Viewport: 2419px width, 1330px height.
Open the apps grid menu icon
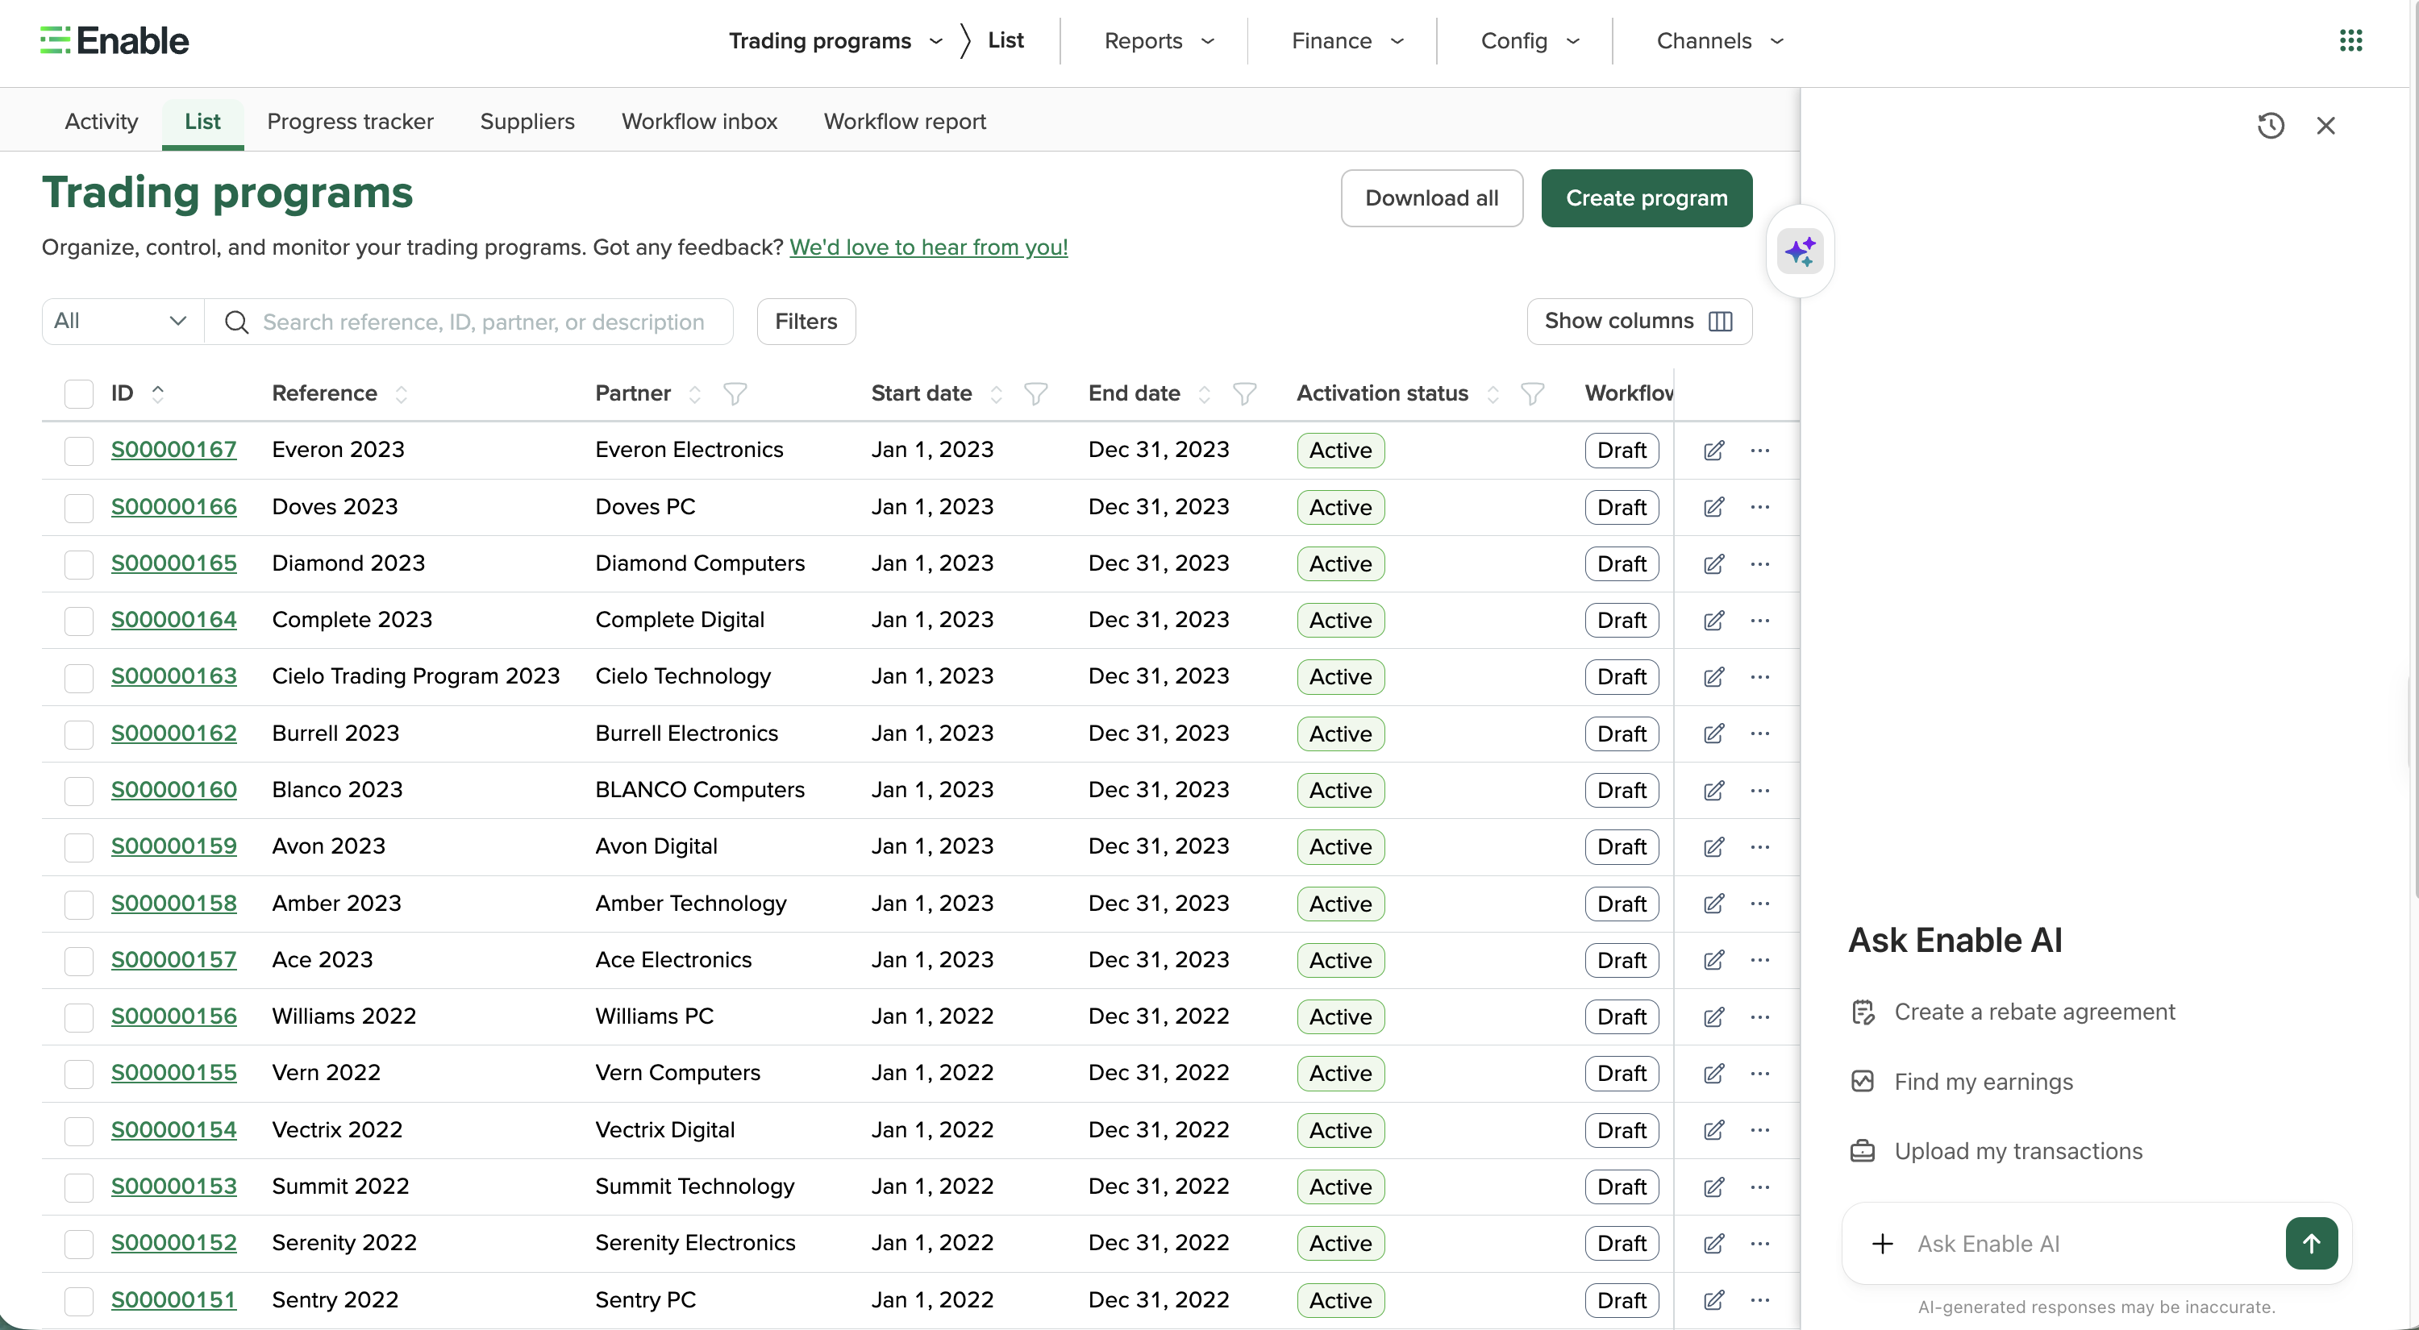pos(2350,40)
